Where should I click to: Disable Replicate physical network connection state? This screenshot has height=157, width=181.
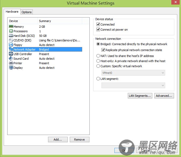(x=103, y=50)
